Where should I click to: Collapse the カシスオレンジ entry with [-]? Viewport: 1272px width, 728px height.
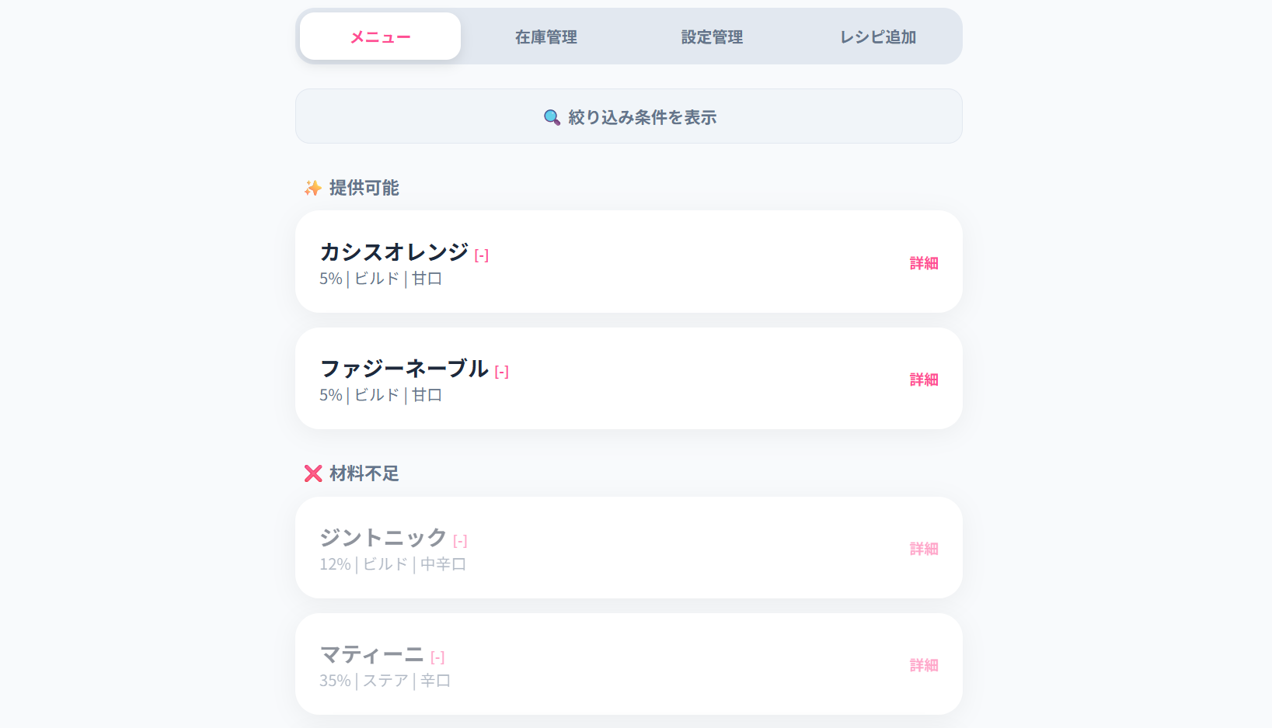[x=481, y=255]
